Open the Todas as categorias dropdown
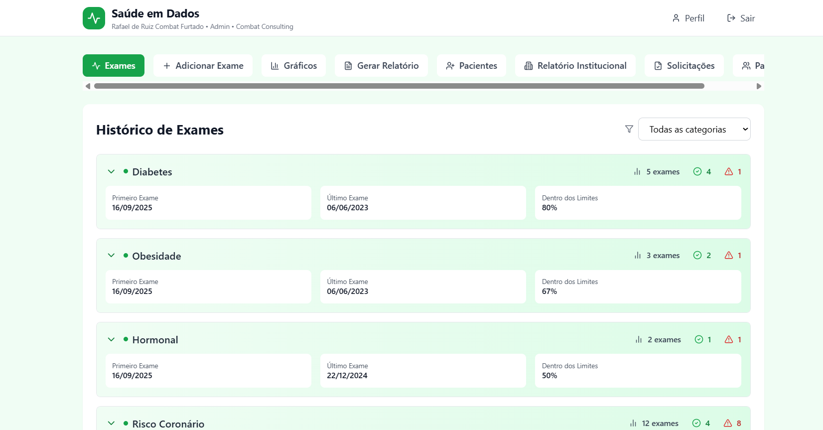 [x=694, y=129]
